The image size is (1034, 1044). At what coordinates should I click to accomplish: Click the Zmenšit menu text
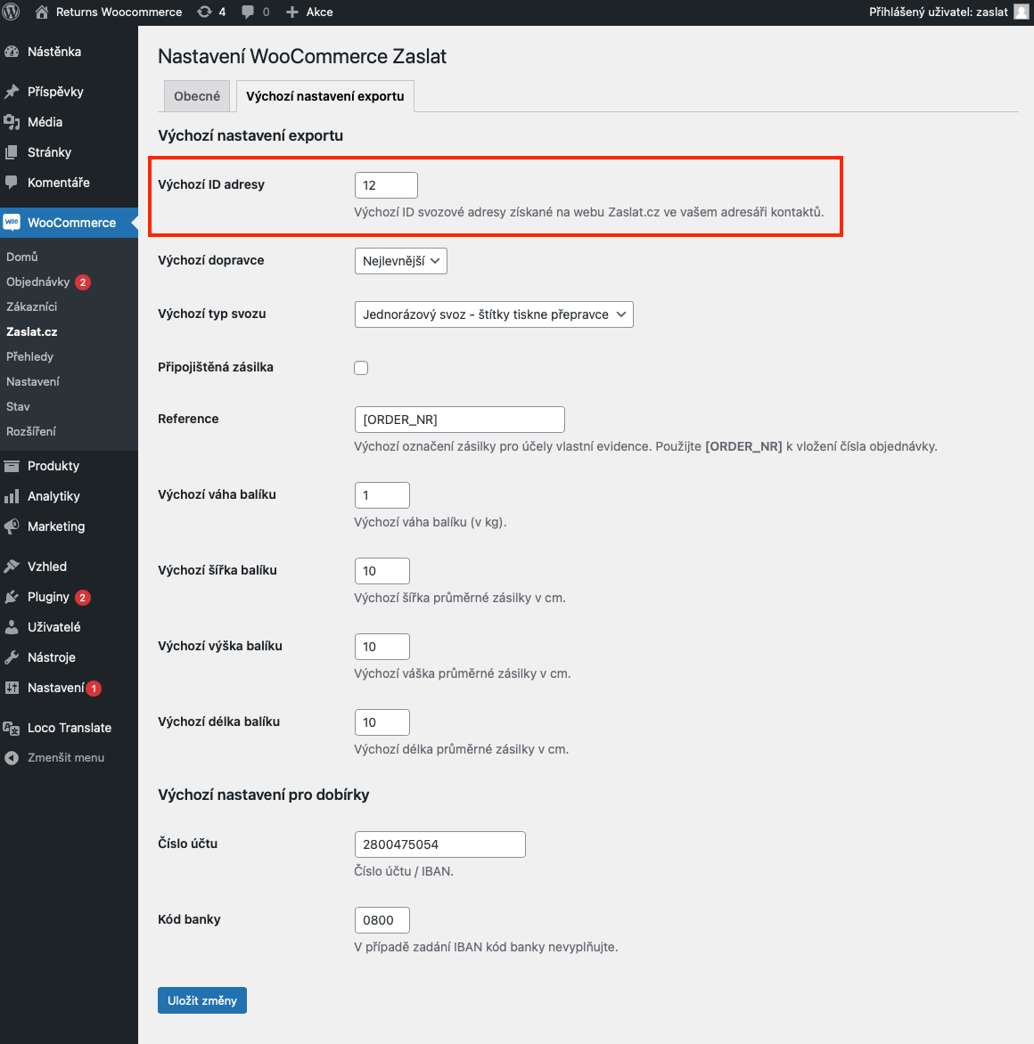click(66, 758)
